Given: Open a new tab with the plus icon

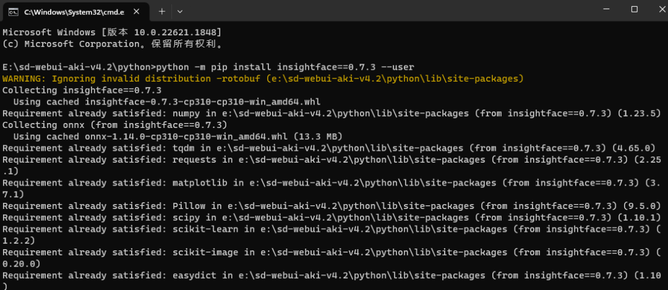Looking at the screenshot, I should coord(161,12).
